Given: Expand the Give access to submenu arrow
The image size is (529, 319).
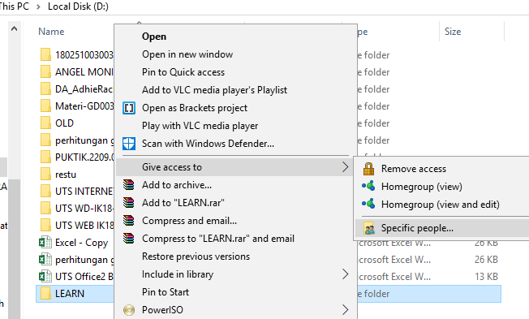Looking at the screenshot, I should [345, 166].
